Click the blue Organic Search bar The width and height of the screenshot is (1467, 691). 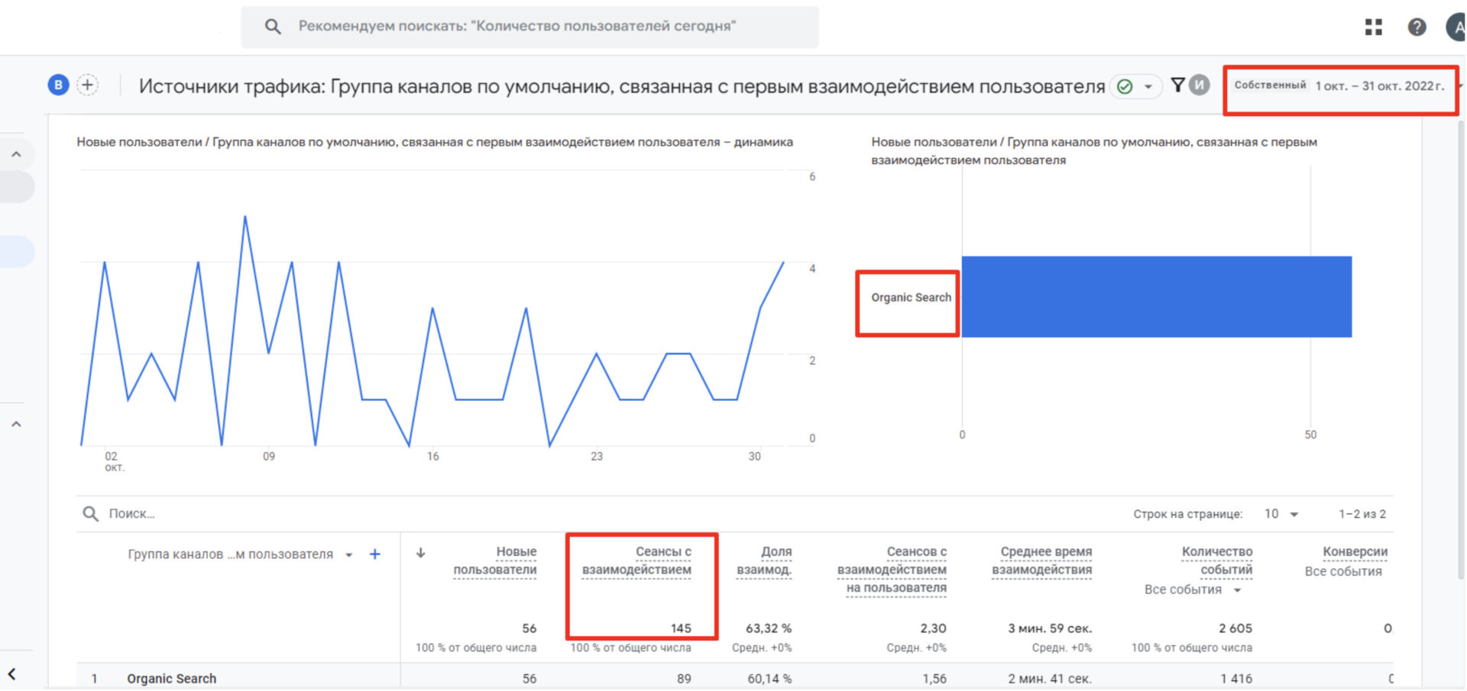1157,297
